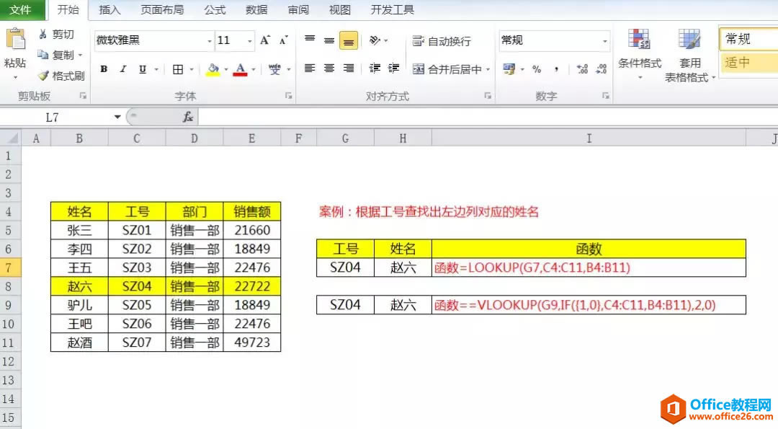
Task: Switch to the 页面布局 Page Layout tab
Action: tap(162, 10)
